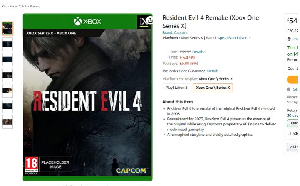Click the Add to List button

tap(293, 147)
